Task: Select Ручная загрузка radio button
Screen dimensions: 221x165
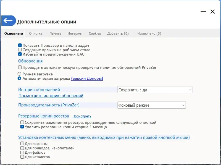Action: point(19,74)
